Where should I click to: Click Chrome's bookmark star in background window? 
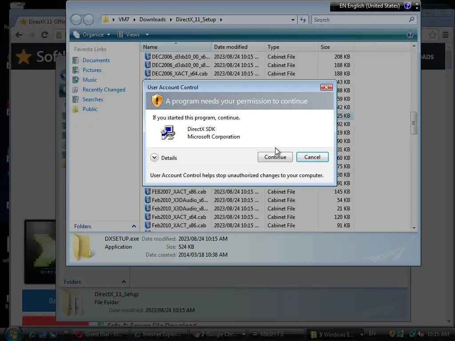432,35
